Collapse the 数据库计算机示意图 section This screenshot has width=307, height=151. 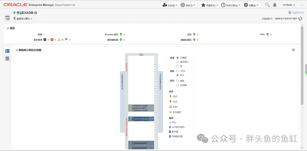[16, 50]
